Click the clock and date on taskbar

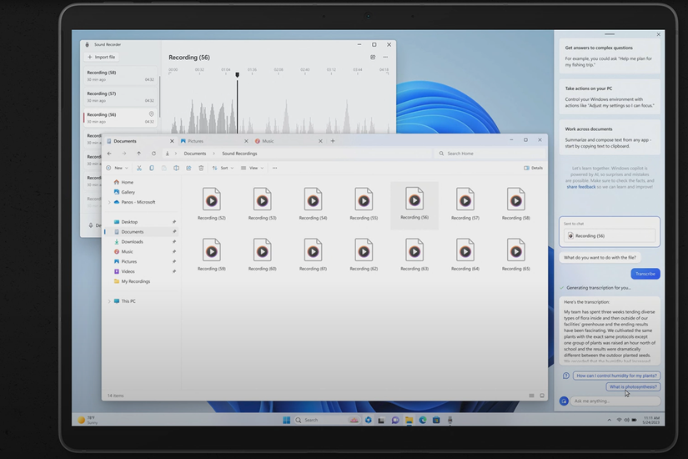coord(651,420)
